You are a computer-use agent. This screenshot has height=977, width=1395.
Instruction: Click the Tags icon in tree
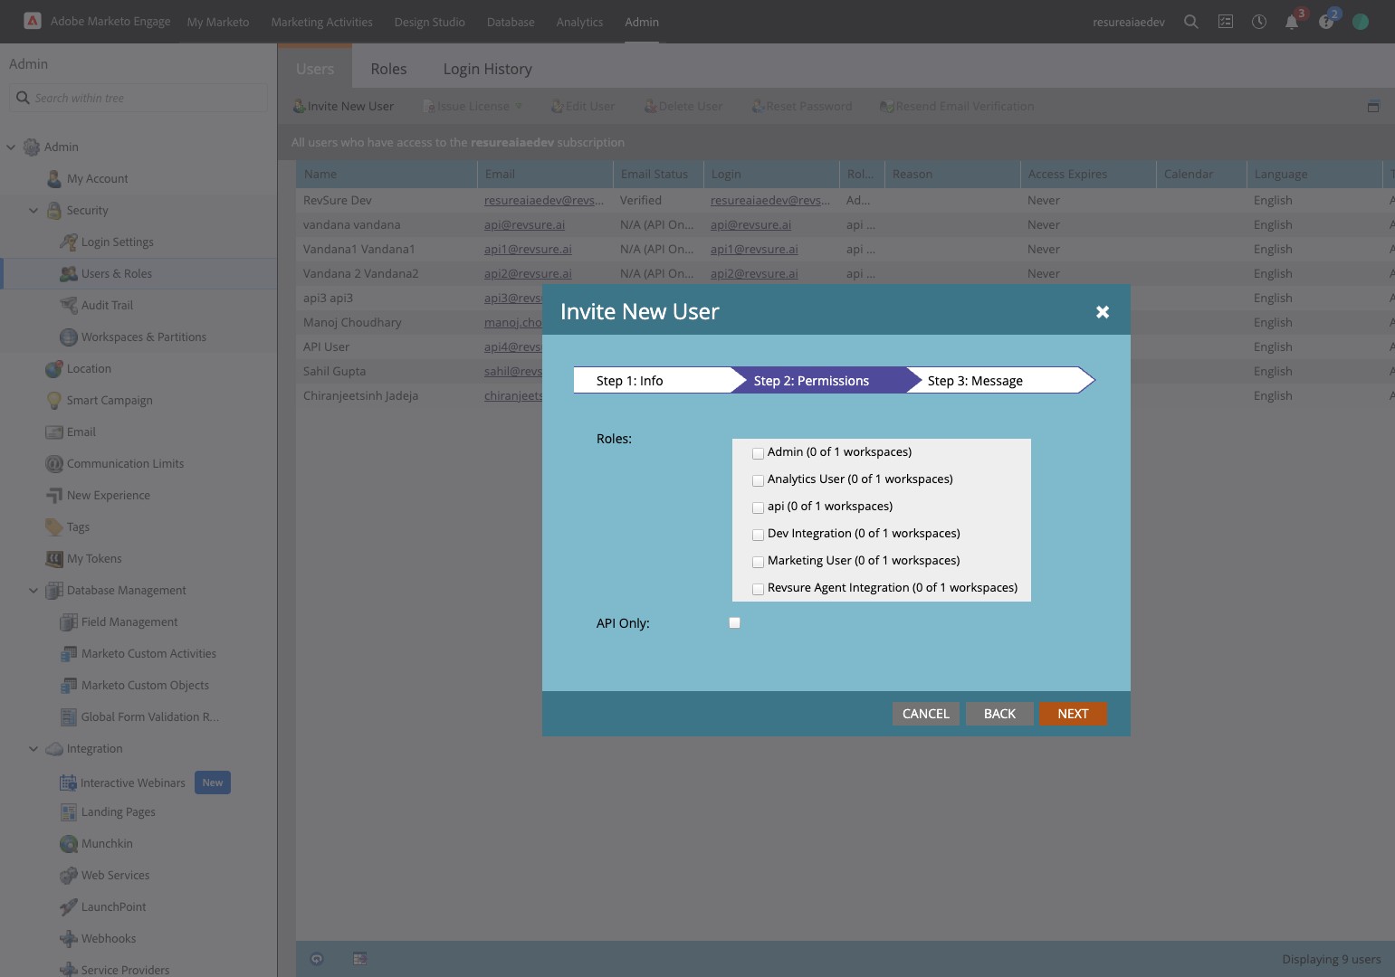[x=54, y=527]
